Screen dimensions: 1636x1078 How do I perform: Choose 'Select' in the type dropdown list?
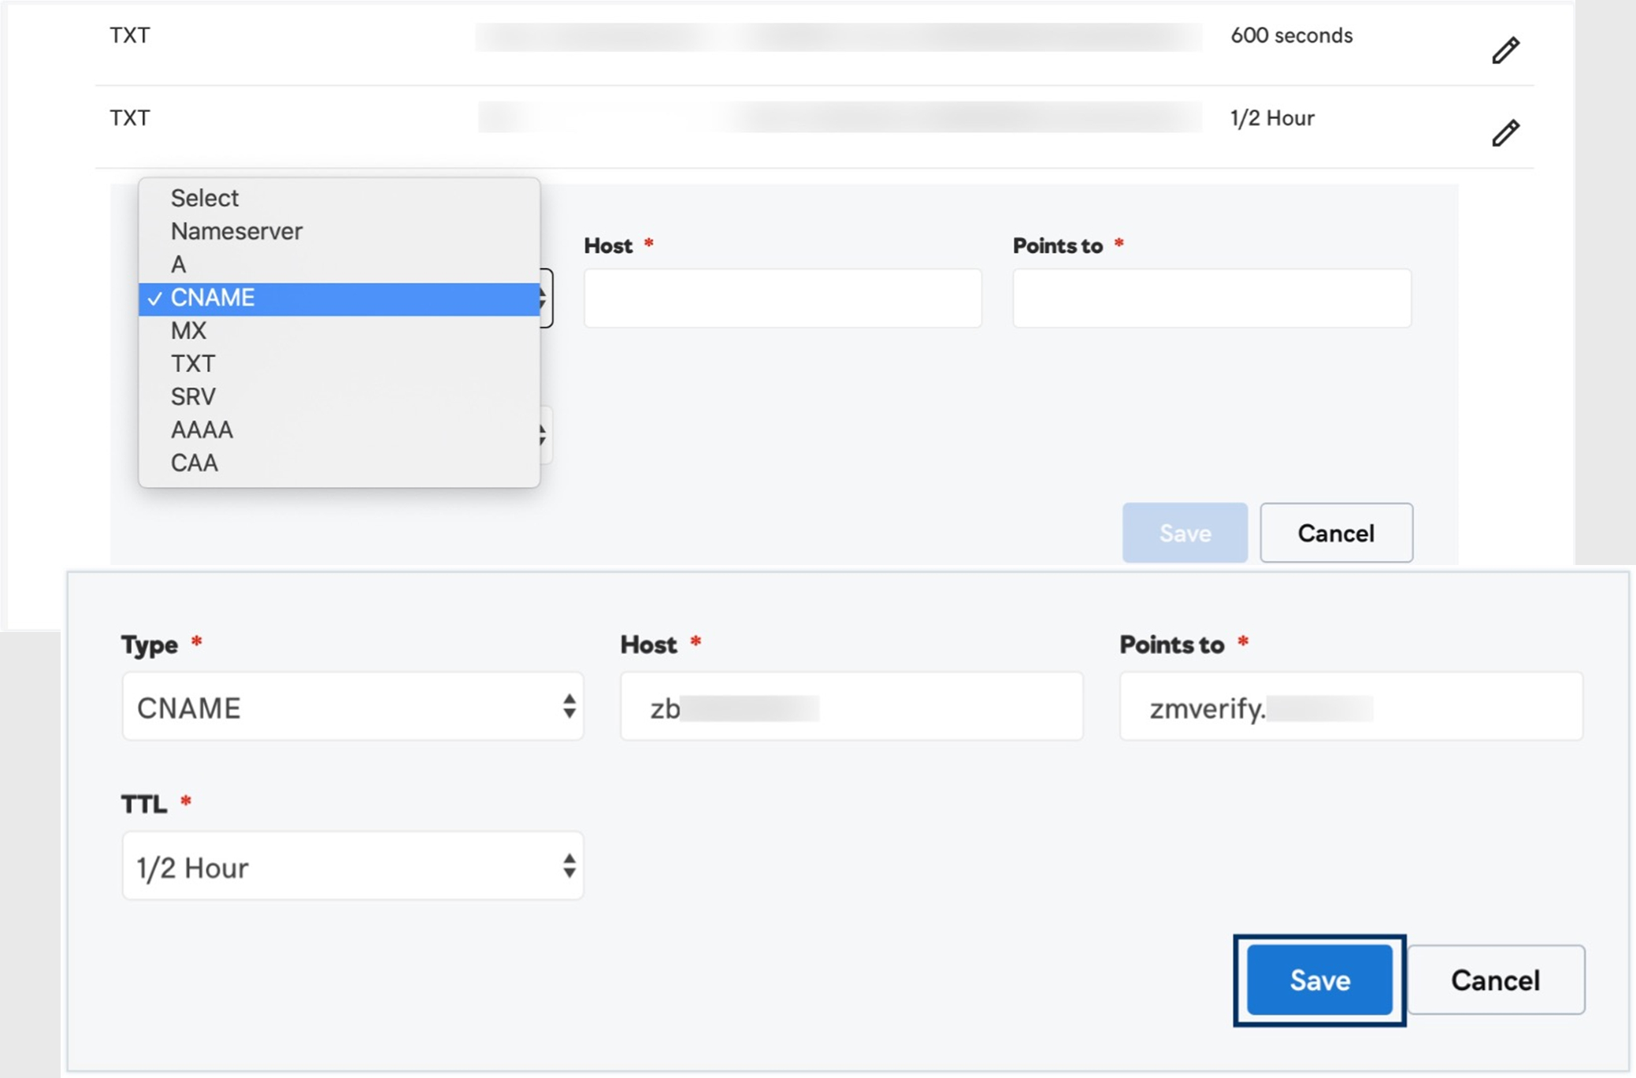(339, 198)
